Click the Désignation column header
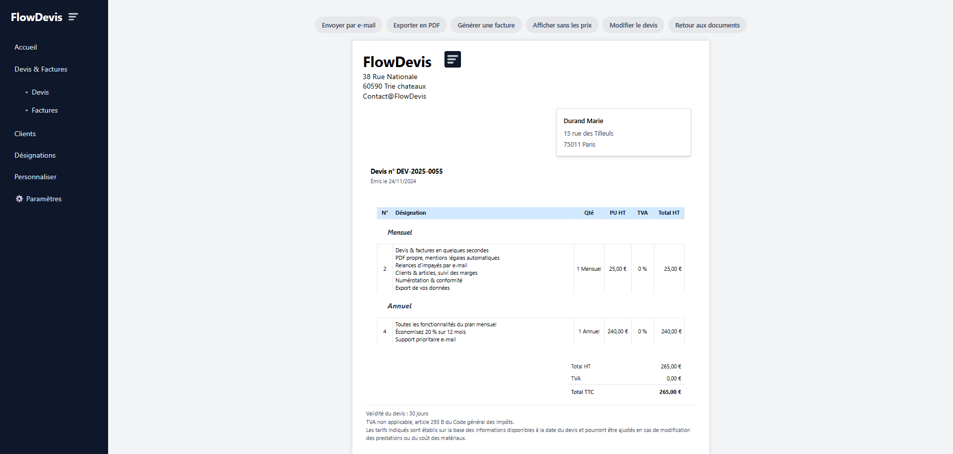This screenshot has height=454, width=953. click(410, 213)
